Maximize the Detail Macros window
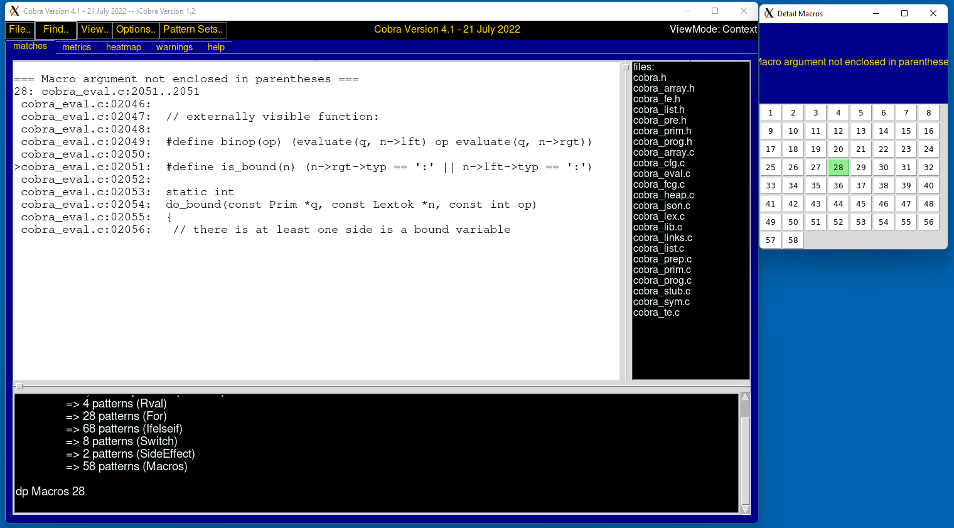Viewport: 954px width, 528px height. 904,13
